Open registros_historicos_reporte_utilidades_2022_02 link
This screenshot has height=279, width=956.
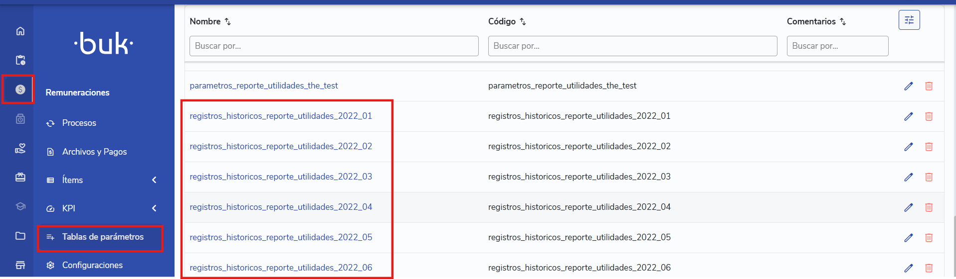click(x=281, y=146)
